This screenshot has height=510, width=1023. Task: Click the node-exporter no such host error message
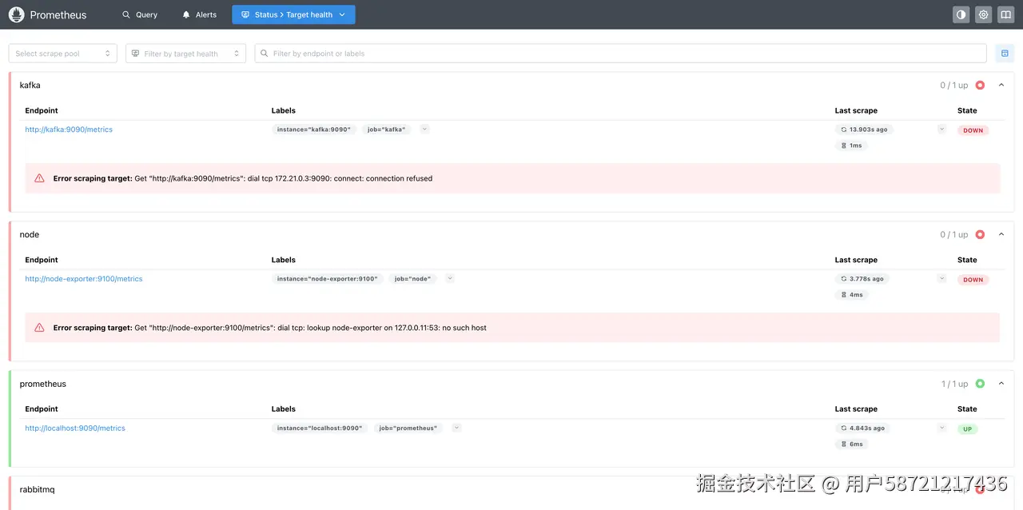point(270,328)
